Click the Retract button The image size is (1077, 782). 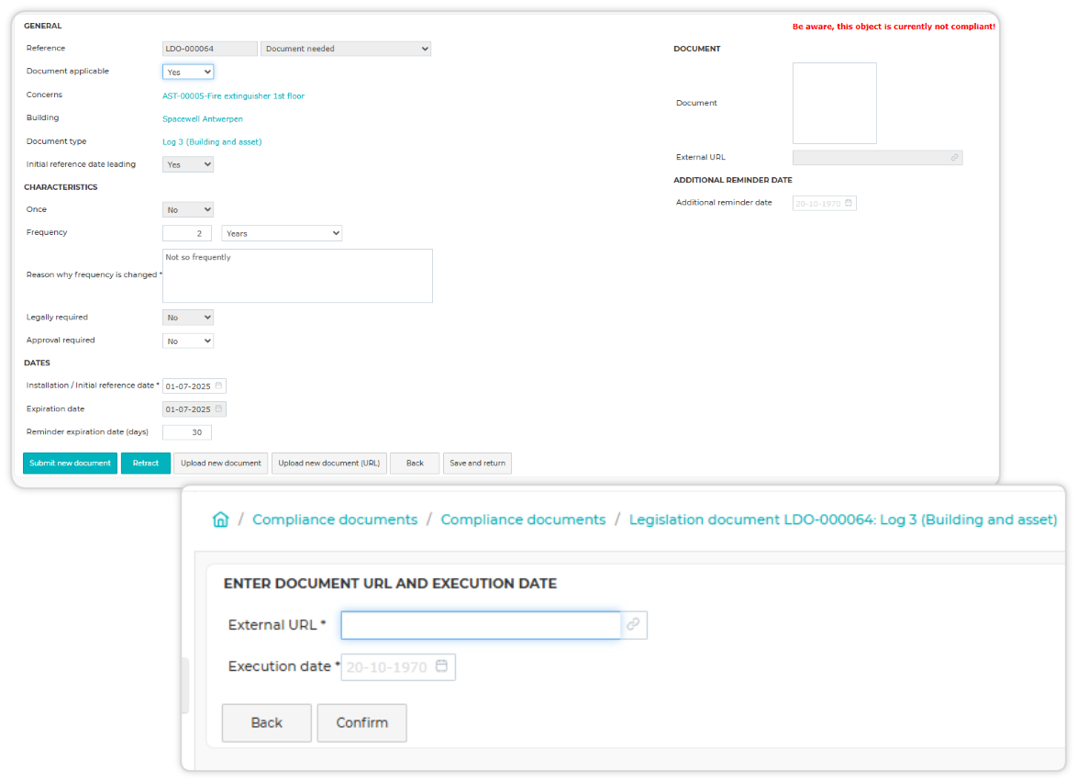[146, 464]
